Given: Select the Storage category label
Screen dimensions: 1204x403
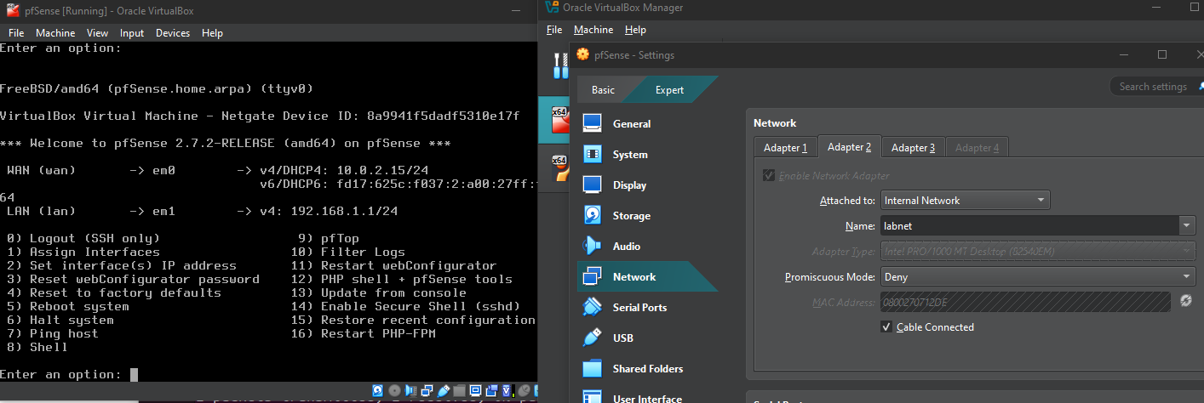Looking at the screenshot, I should pyautogui.click(x=632, y=215).
